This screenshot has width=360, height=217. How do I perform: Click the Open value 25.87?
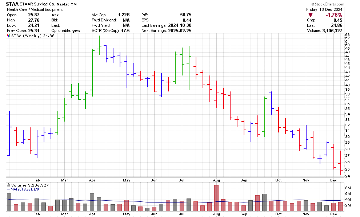[x=34, y=15]
